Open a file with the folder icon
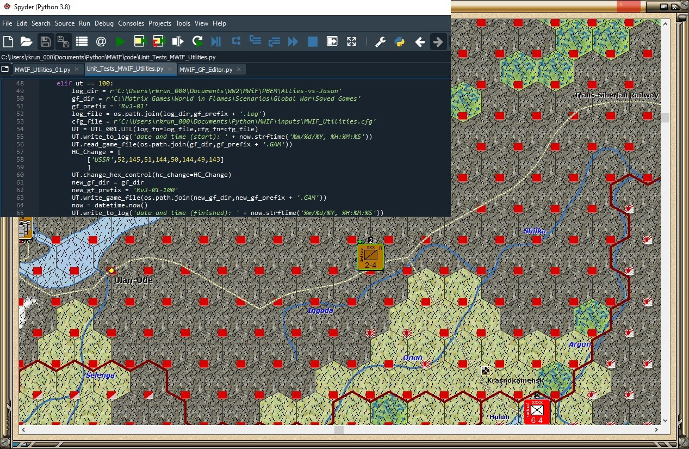This screenshot has height=449, width=689. coord(26,41)
